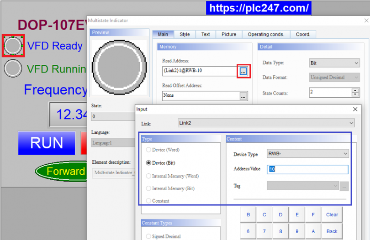Go to Operating conds. tab

[266, 34]
